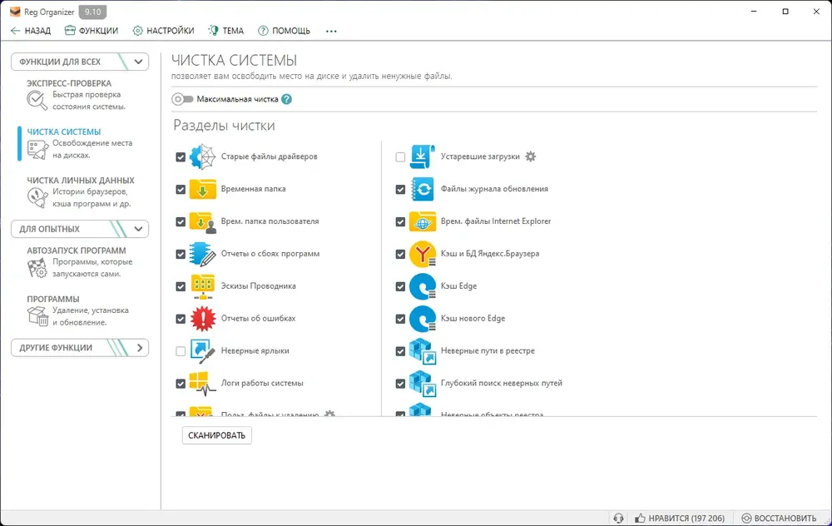Screen dimensions: 832x526
Task: Expand the Другие функции section
Action: click(80, 348)
